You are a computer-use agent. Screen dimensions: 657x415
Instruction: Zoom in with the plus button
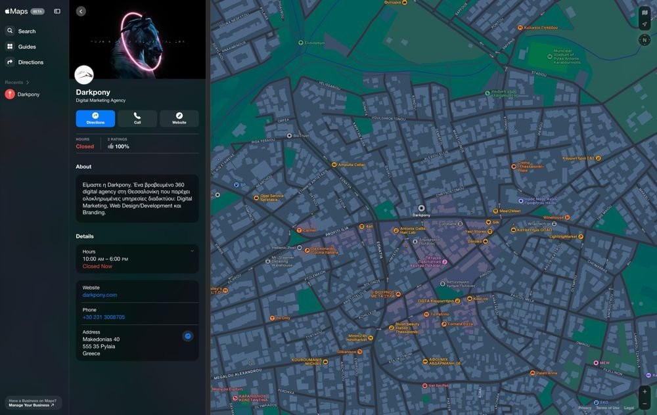click(645, 391)
